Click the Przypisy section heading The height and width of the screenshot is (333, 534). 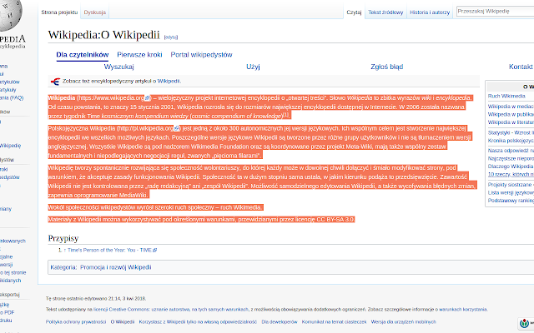click(63, 238)
